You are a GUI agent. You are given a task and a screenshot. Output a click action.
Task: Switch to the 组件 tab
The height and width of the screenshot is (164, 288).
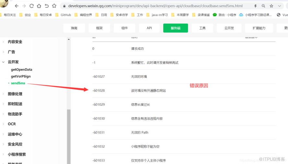[x=124, y=28]
